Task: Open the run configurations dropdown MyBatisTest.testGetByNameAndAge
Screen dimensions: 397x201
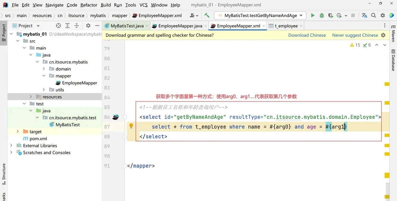Action: tap(260, 15)
